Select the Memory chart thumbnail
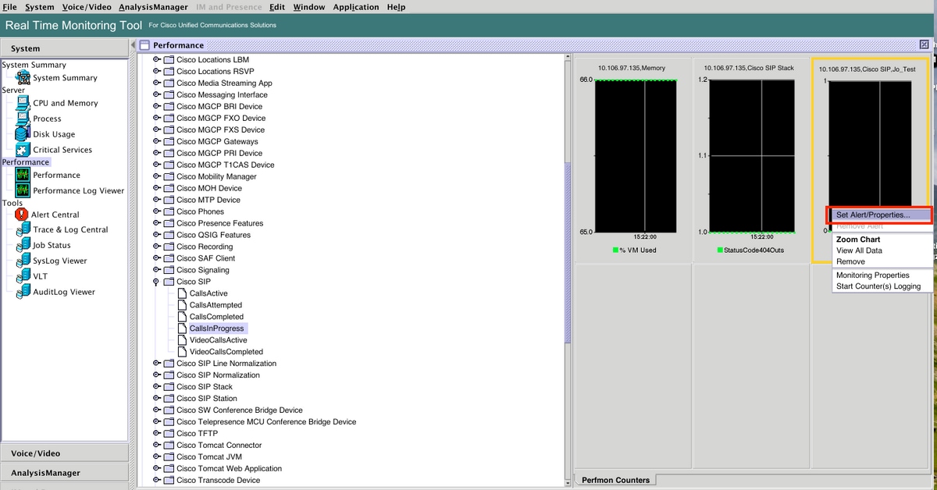 tap(632, 160)
